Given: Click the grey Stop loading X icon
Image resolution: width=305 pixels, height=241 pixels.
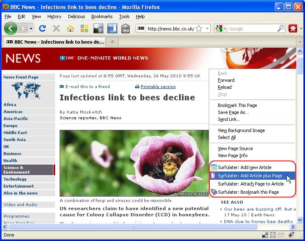Looking at the screenshot, I should (56, 28).
